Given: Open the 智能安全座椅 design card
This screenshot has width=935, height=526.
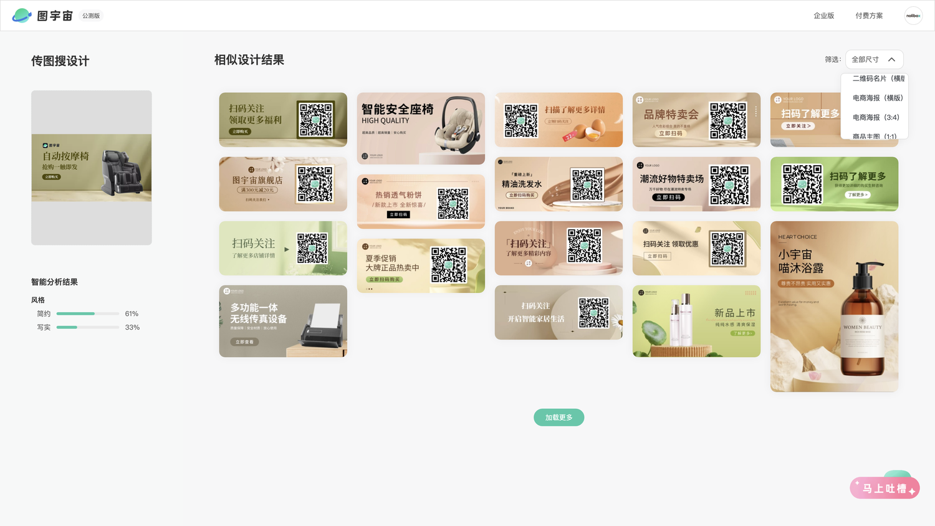Looking at the screenshot, I should pos(421,128).
